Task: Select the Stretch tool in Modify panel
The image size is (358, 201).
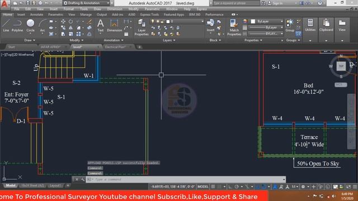Action: [63, 34]
